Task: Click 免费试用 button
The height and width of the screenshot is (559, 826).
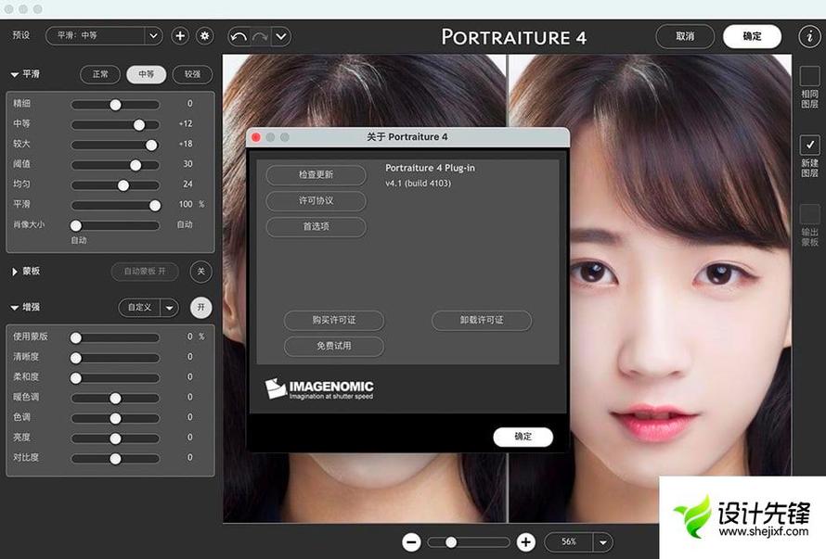Action: 334,346
